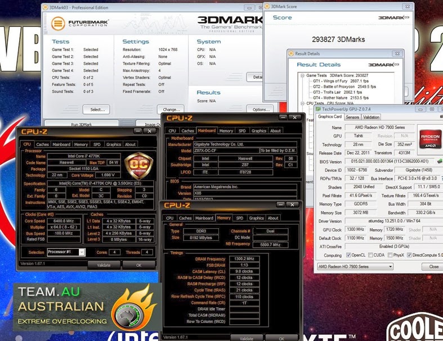Click the Radeon Graphics AMD logo in GPU-Z
Image resolution: width=443 pixels, height=341 pixels.
click(430, 139)
